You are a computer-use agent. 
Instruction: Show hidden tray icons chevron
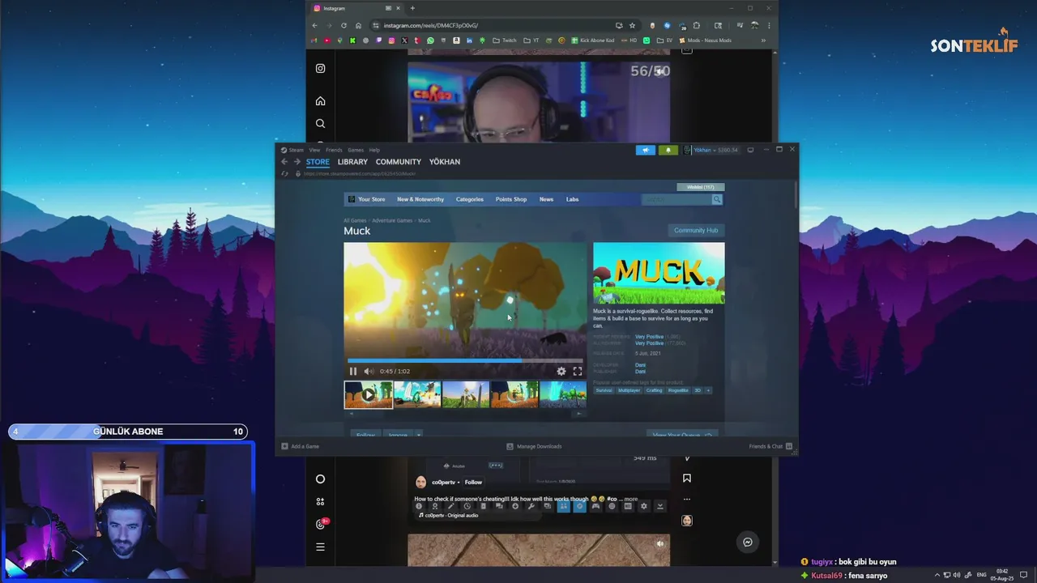[937, 575]
